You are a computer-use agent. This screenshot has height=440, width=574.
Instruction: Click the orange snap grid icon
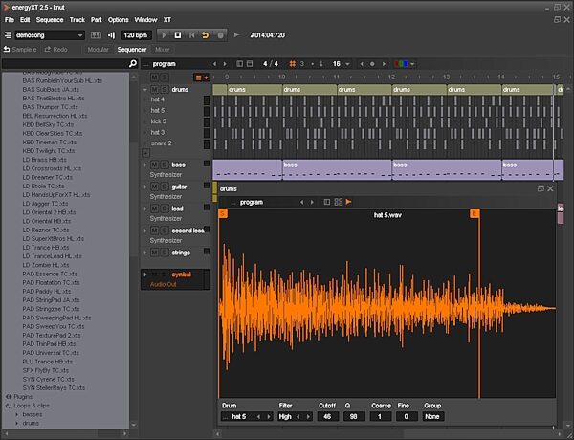pyautogui.click(x=292, y=64)
